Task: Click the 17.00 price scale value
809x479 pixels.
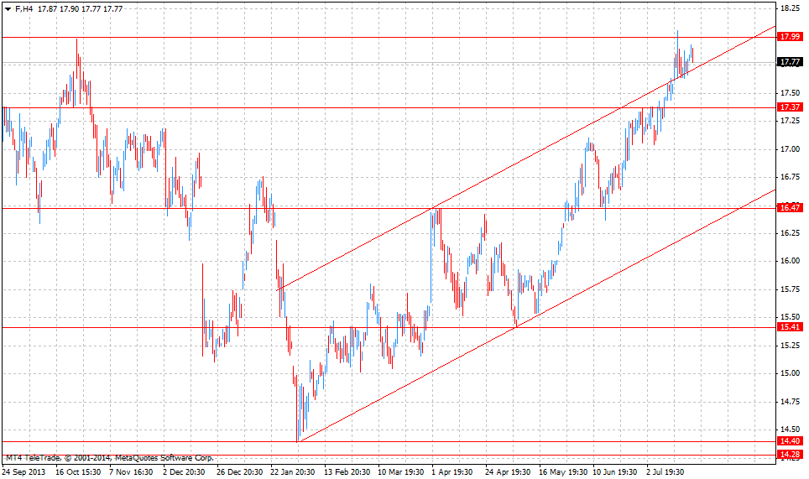Action: tap(790, 149)
